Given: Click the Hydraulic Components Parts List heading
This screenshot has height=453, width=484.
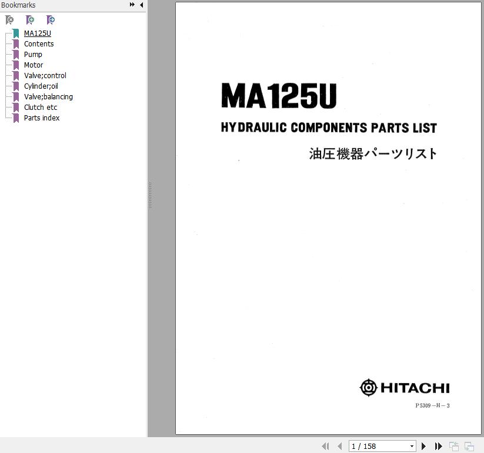Looking at the screenshot, I should (x=329, y=127).
